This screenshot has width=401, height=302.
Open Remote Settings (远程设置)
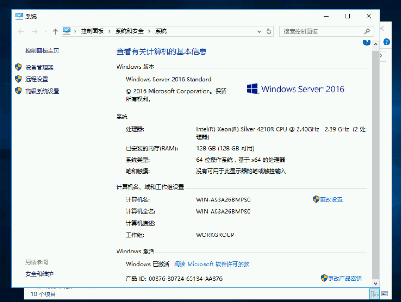click(37, 79)
